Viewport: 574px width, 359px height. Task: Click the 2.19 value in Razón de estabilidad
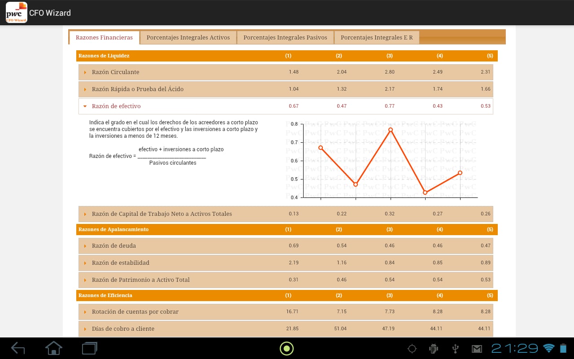[294, 263]
